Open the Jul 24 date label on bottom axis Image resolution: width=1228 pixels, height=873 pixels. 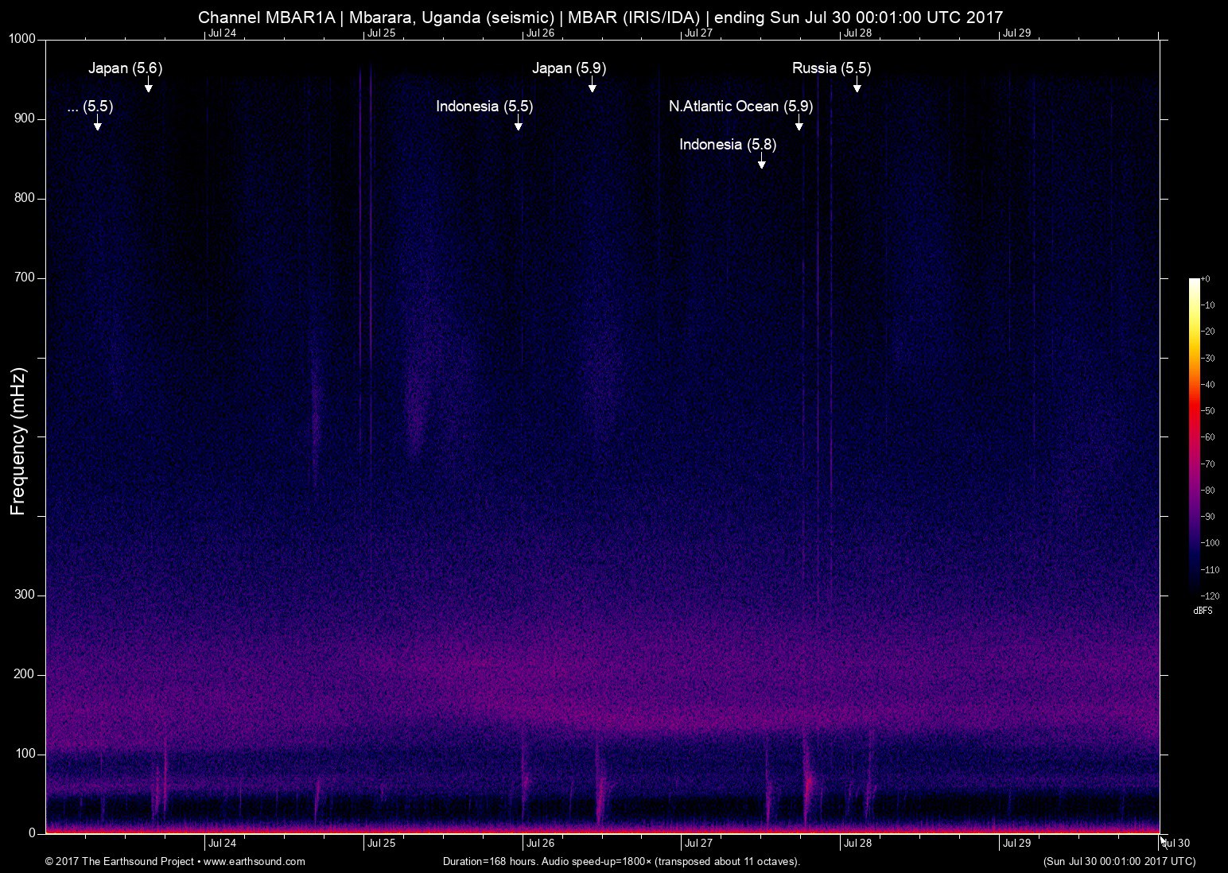pos(223,843)
